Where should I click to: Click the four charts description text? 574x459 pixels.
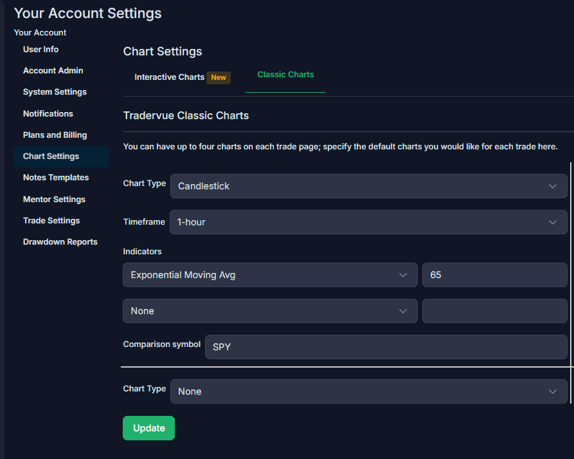[x=340, y=147]
